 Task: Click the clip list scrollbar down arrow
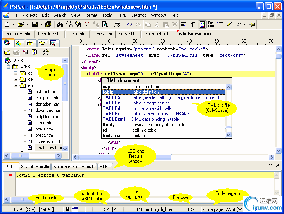[229, 135]
